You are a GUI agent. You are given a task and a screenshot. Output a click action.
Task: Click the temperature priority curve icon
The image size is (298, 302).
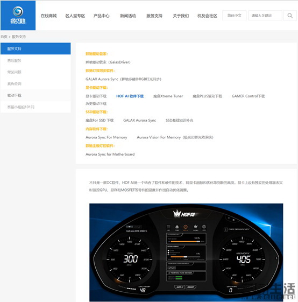(x=172, y=268)
